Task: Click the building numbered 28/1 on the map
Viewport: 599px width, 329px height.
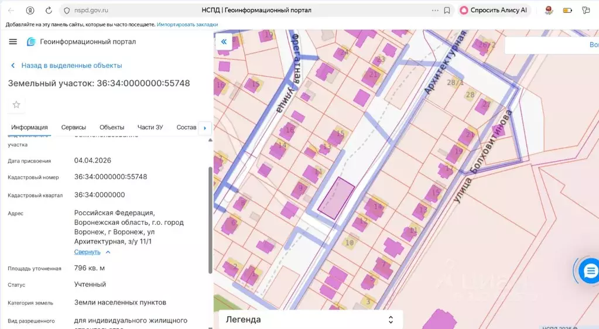Action: (x=456, y=82)
